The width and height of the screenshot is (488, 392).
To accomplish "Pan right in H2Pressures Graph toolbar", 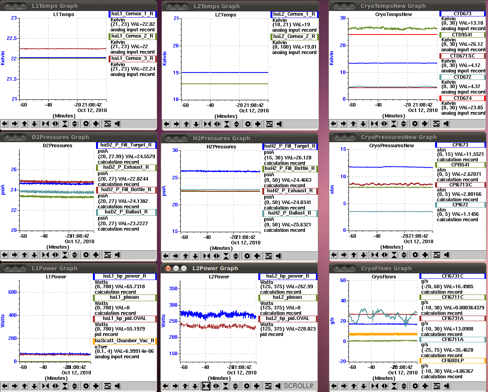I will click(x=176, y=256).
